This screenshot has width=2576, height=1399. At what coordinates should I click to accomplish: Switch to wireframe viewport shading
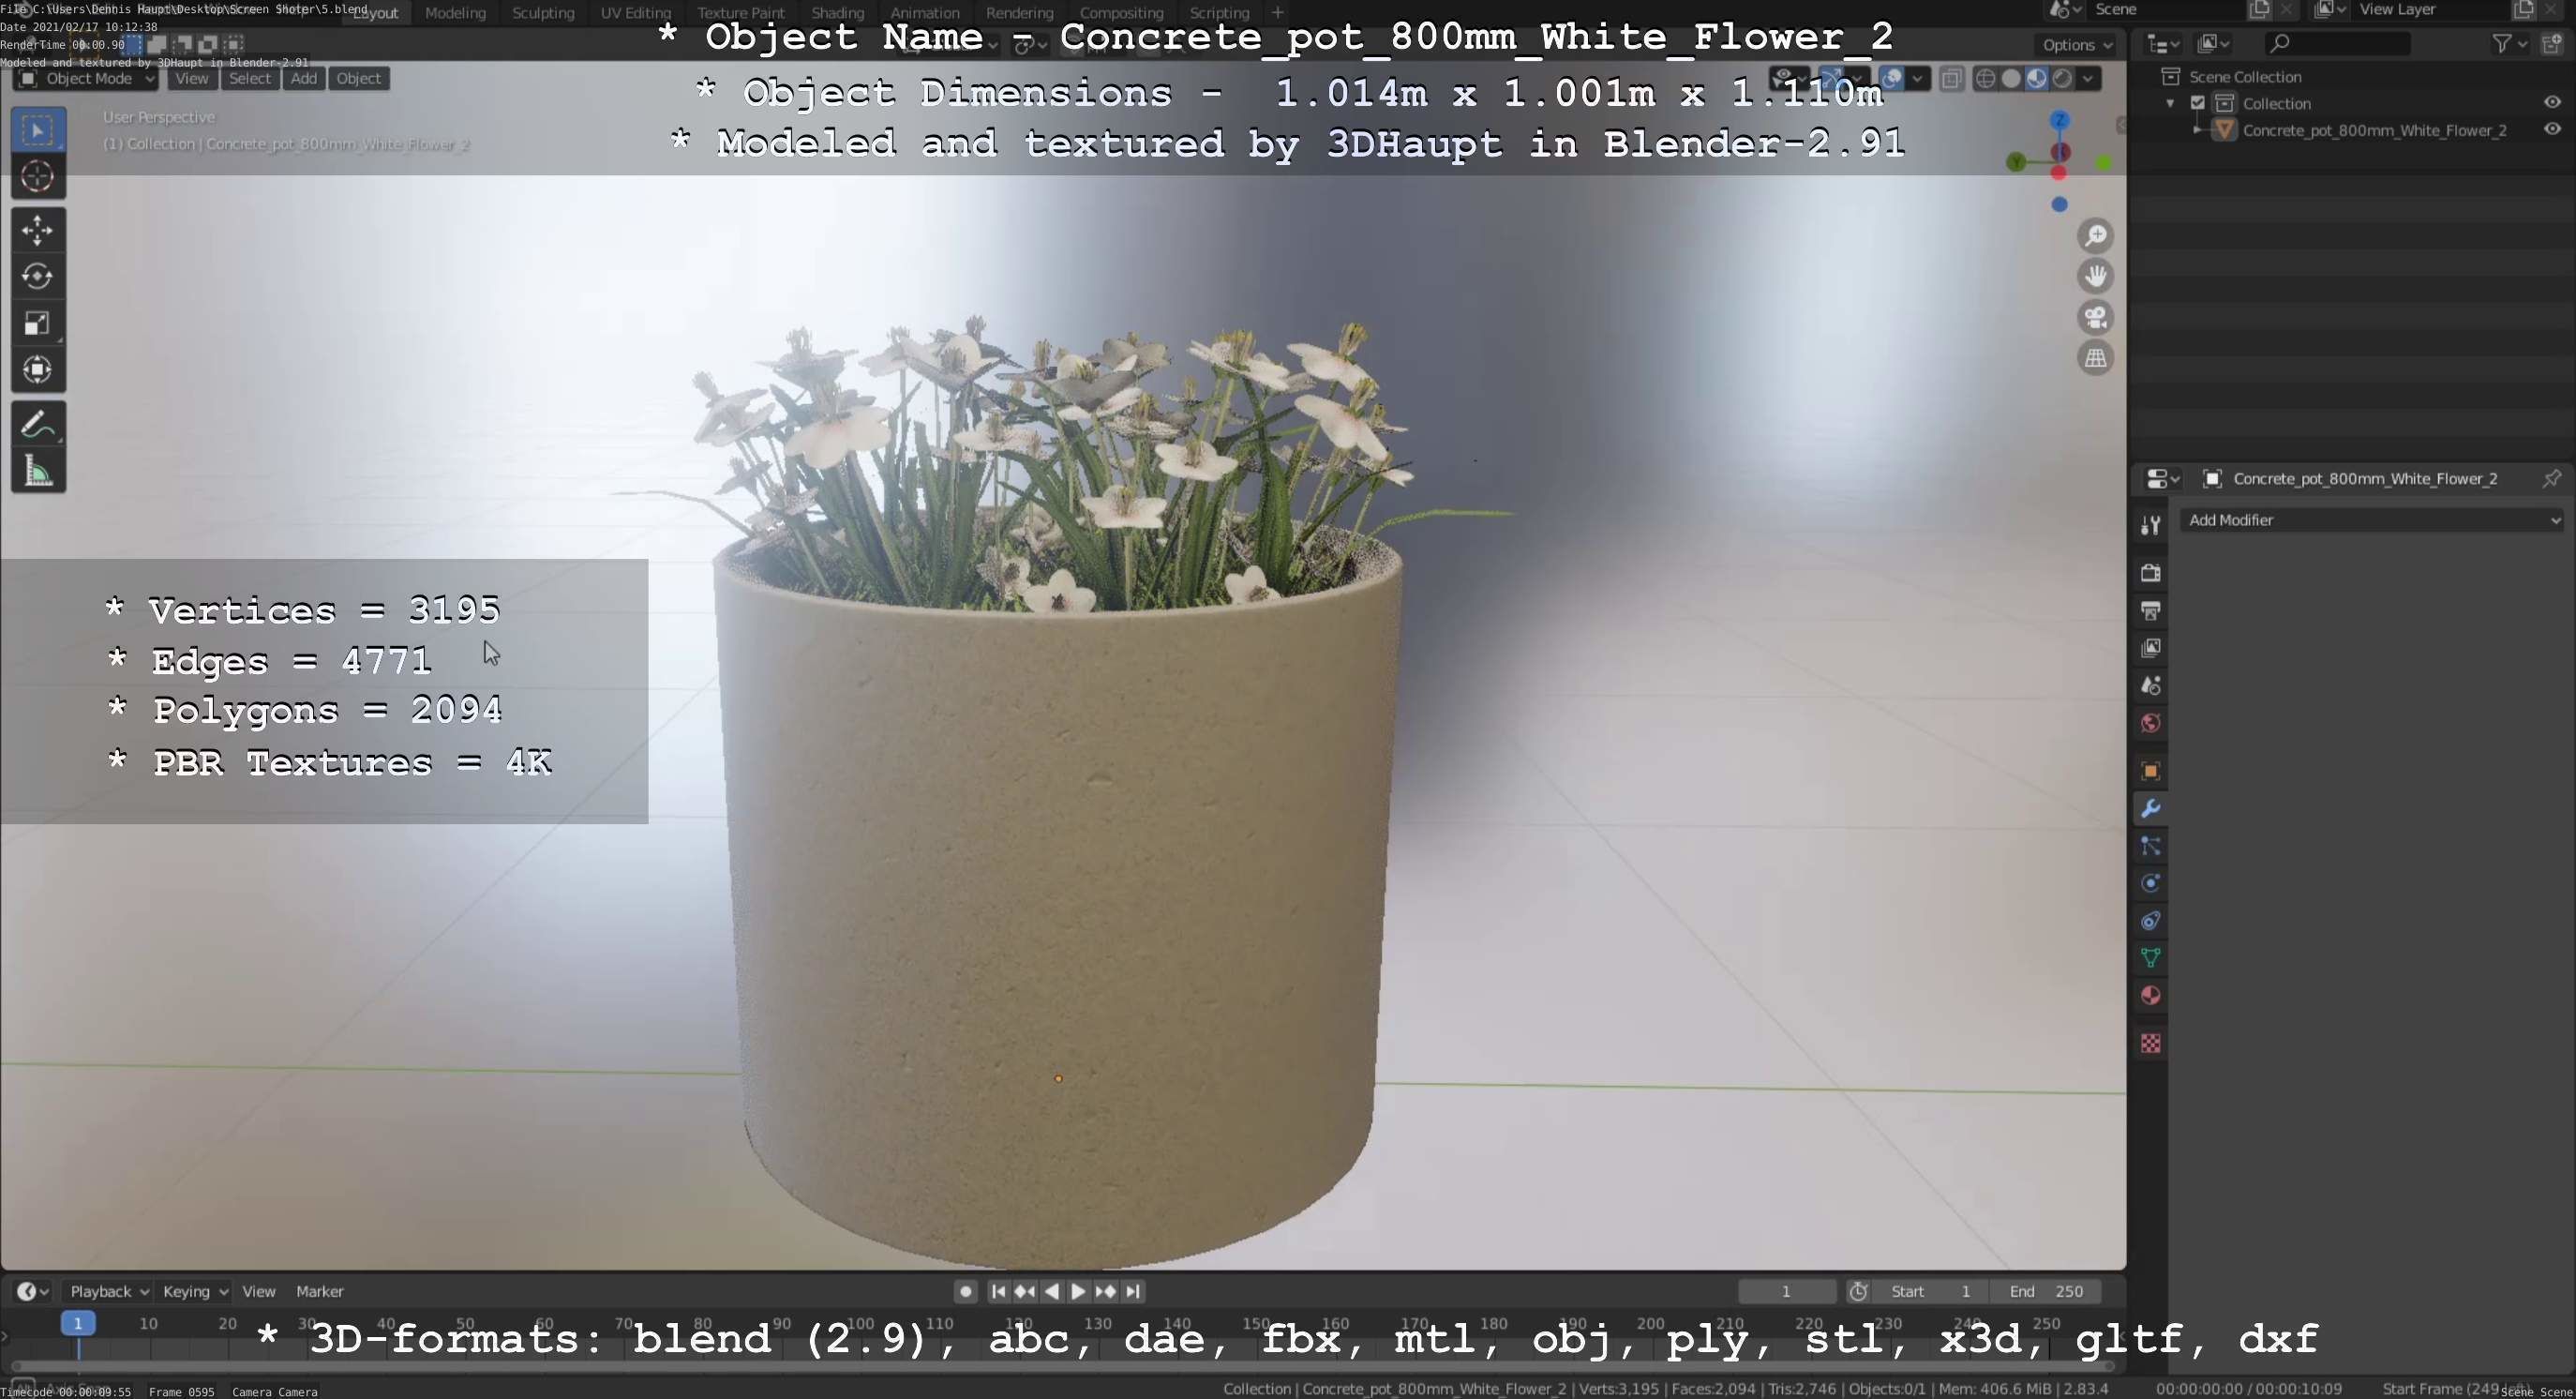click(x=1986, y=79)
